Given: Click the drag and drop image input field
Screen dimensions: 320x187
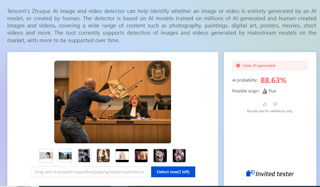Looking at the screenshot, I should point(89,172).
